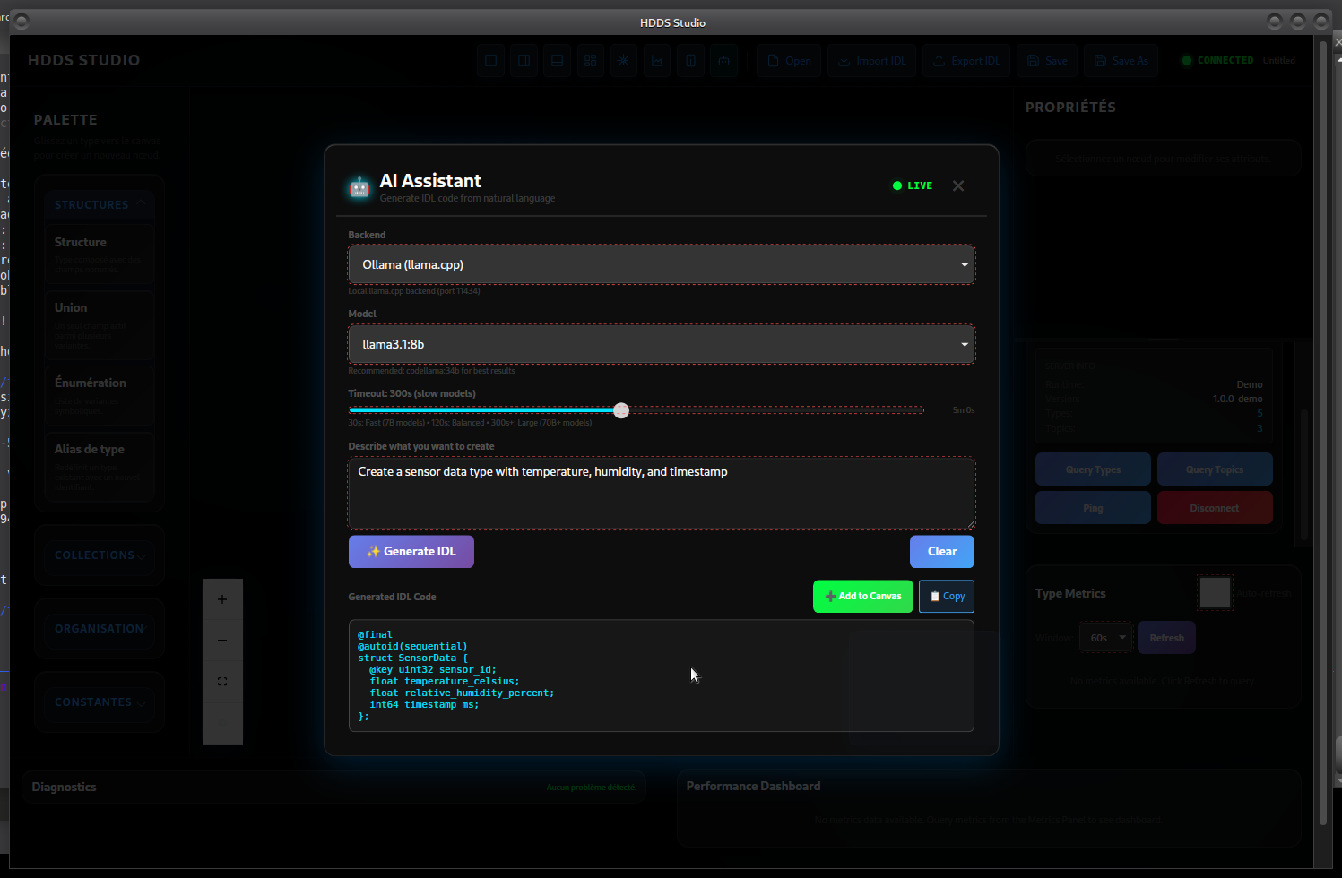Viewport: 1342px width, 878px height.
Task: Toggle the bottom panel layout icon
Action: pyautogui.click(x=557, y=60)
